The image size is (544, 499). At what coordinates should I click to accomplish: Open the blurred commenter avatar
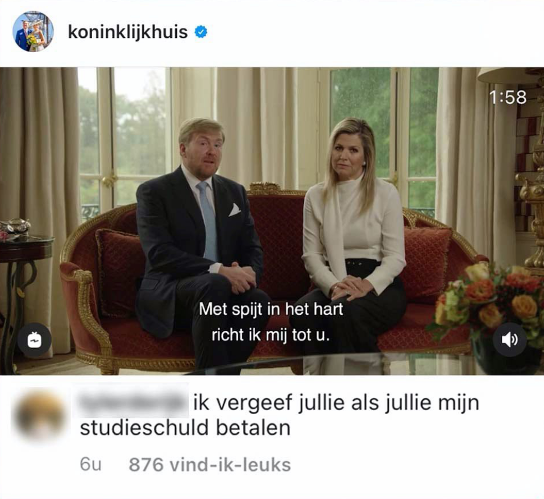pos(39,416)
